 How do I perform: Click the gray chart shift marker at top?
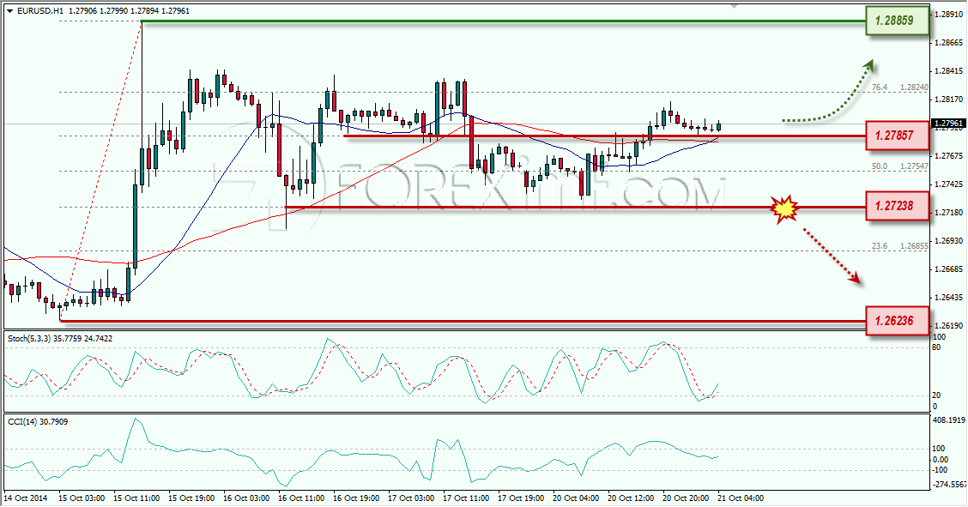(x=734, y=6)
